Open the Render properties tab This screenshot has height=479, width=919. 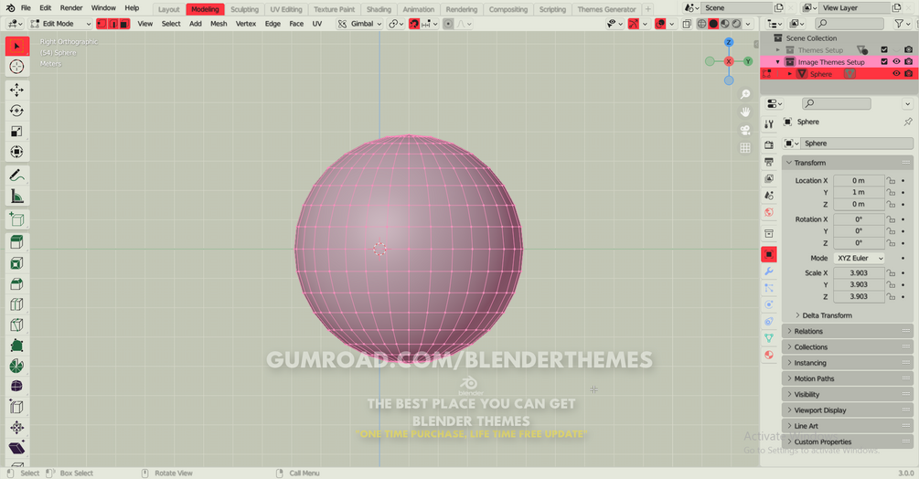coord(769,144)
